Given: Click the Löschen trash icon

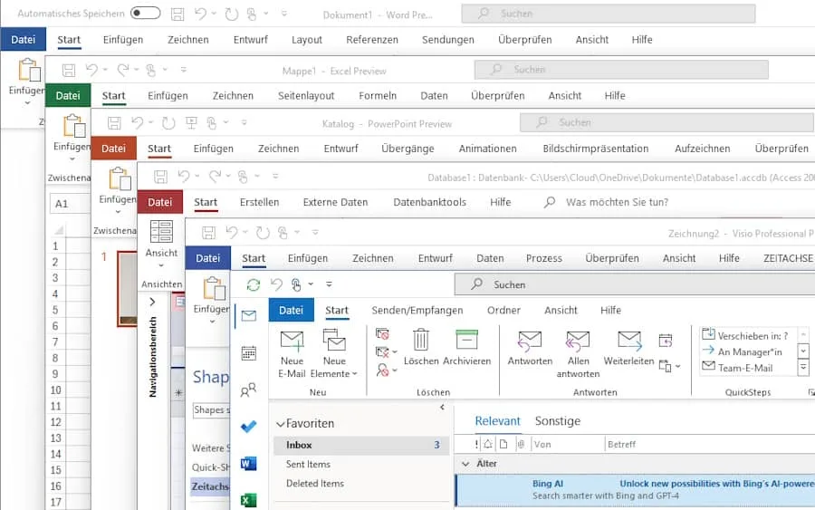Looking at the screenshot, I should pos(421,341).
